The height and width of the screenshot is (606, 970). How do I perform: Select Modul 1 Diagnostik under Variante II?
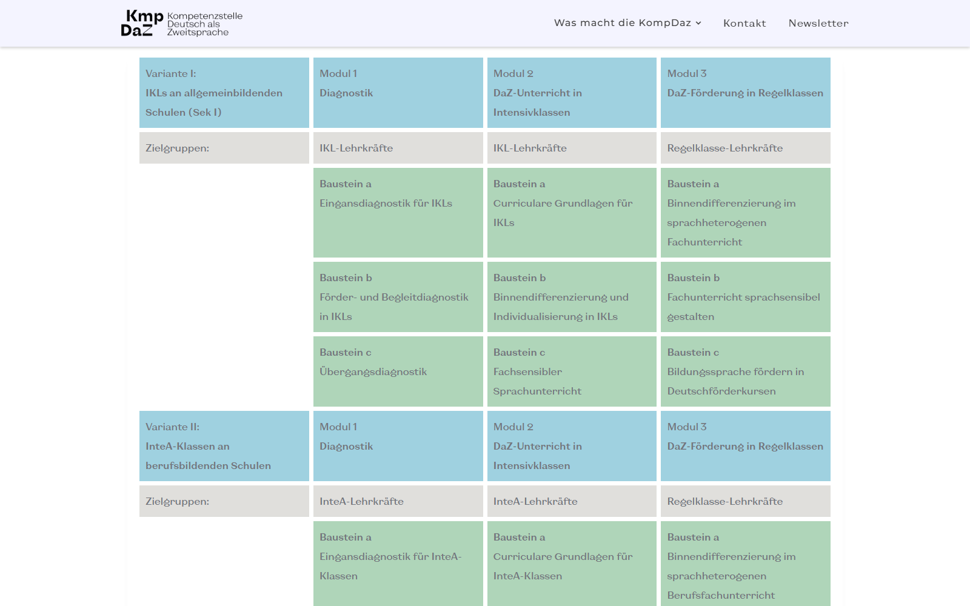click(x=398, y=446)
